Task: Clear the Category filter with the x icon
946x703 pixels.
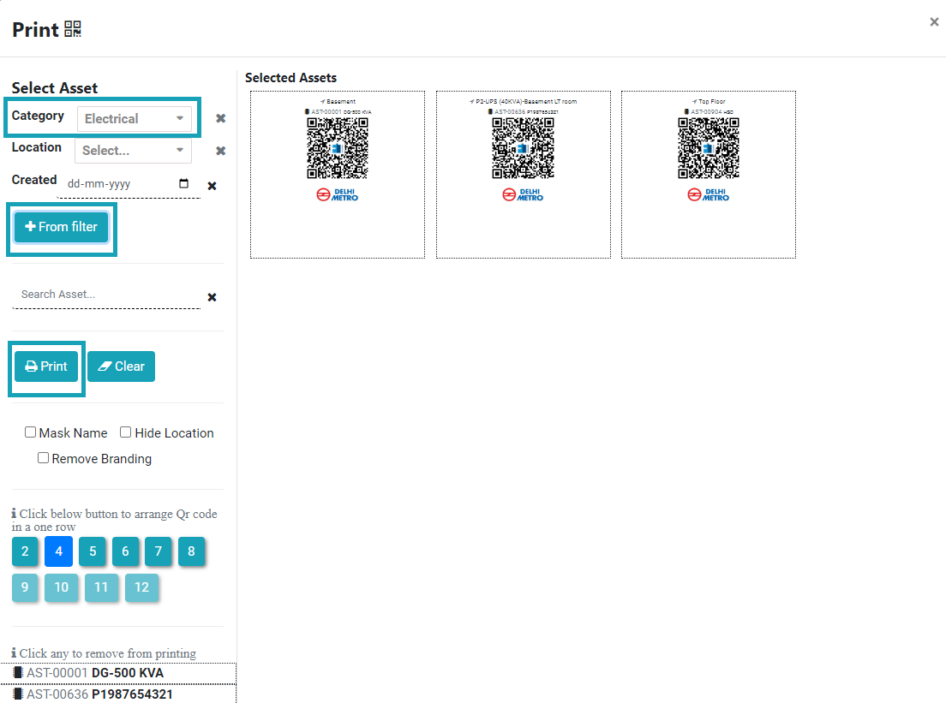Action: coord(220,119)
